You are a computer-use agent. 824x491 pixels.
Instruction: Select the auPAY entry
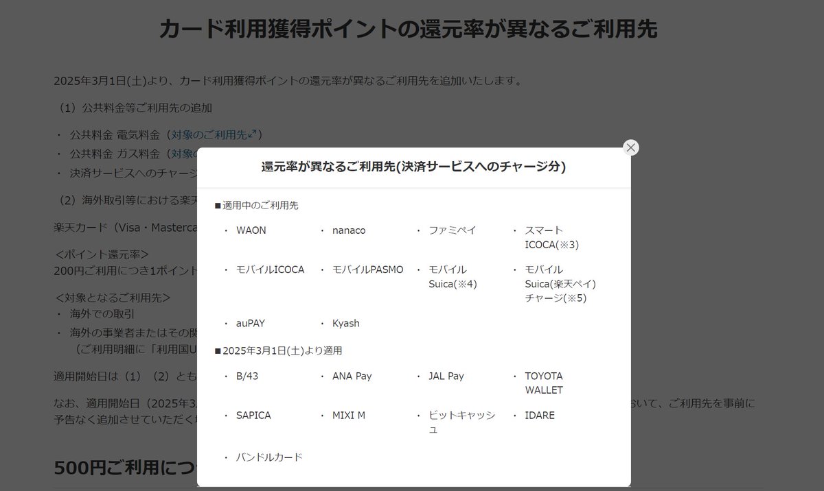click(x=250, y=323)
